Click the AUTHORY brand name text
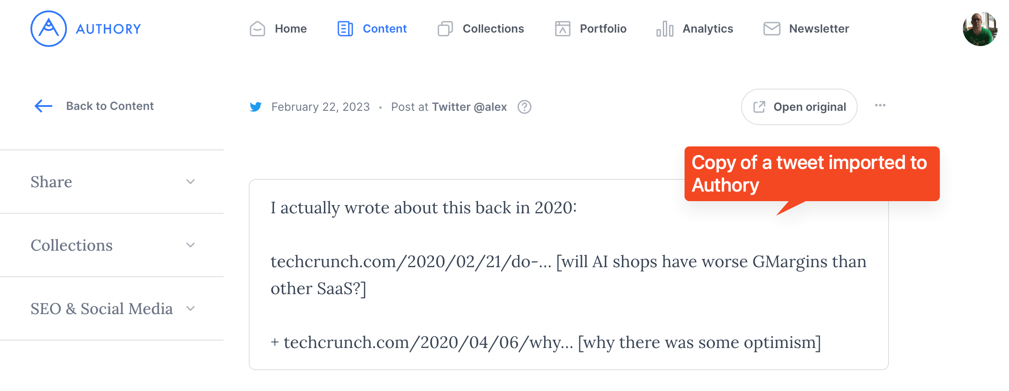1009x391 pixels. pyautogui.click(x=109, y=29)
